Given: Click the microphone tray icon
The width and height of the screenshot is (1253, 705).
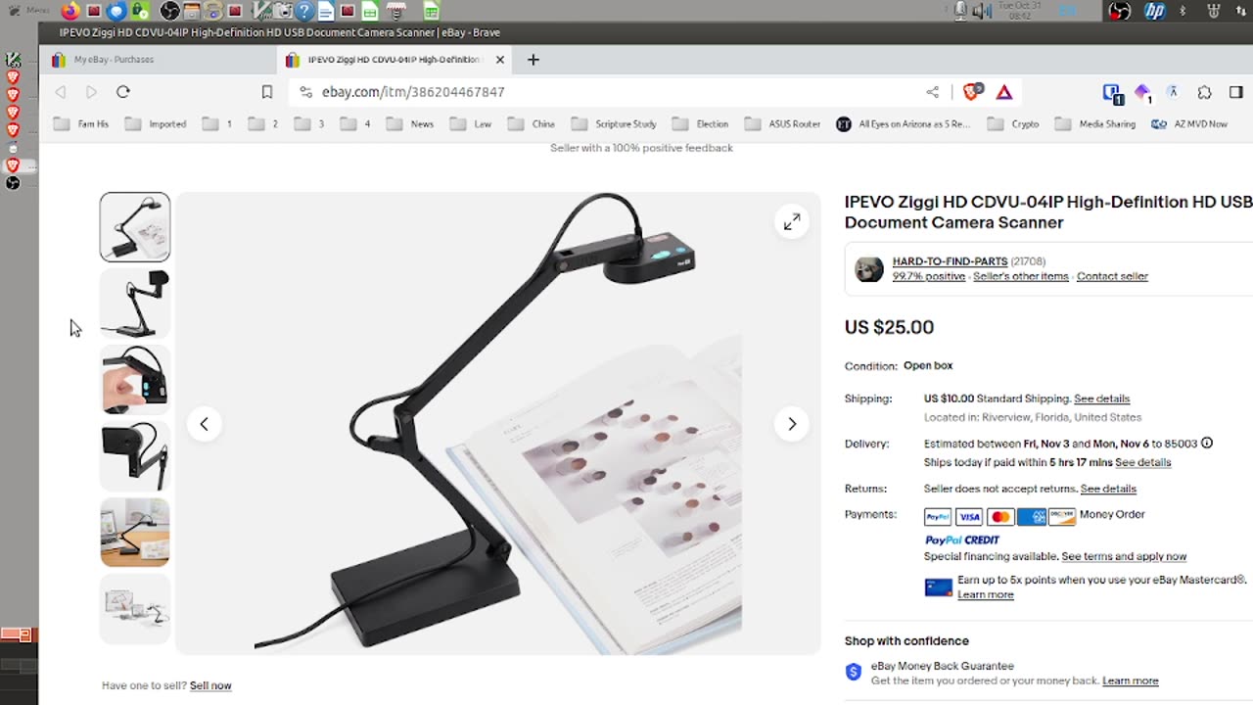Looking at the screenshot, I should [960, 12].
